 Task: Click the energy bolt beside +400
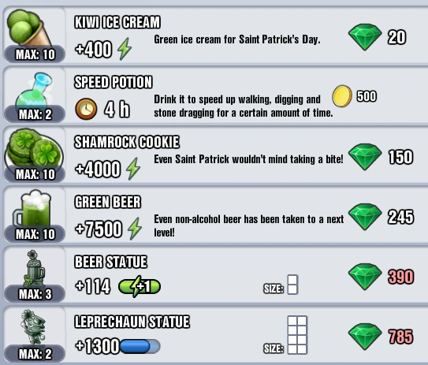125,49
